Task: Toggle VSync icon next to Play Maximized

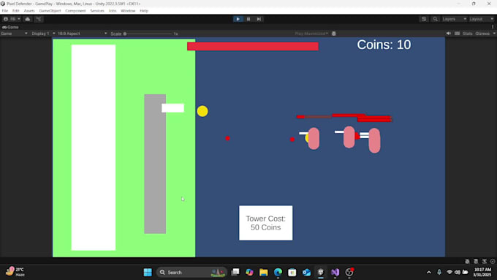Action: pyautogui.click(x=334, y=34)
